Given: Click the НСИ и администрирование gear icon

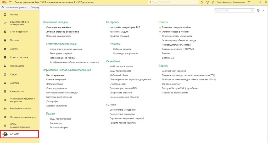Looking at the screenshot, I should pos(5,126).
